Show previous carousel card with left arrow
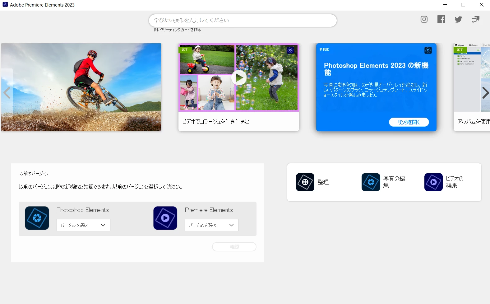Image resolution: width=490 pixels, height=304 pixels. pyautogui.click(x=7, y=93)
